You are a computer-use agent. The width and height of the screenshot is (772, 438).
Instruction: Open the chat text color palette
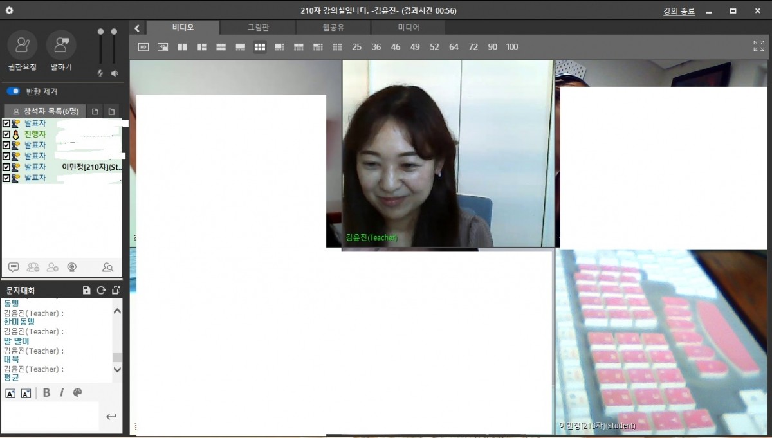point(78,393)
